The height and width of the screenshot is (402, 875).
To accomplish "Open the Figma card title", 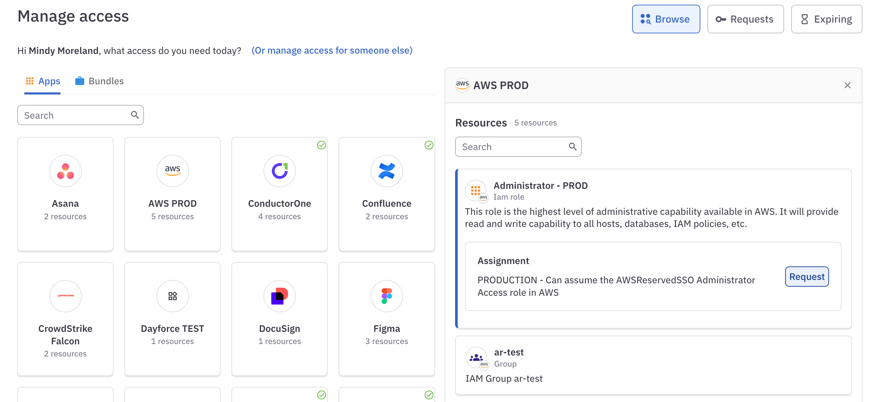I will tap(386, 328).
